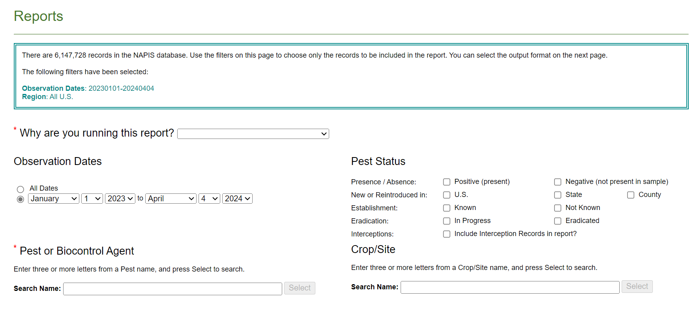Enable the Eradicated checkbox
The image size is (699, 313).
(558, 221)
